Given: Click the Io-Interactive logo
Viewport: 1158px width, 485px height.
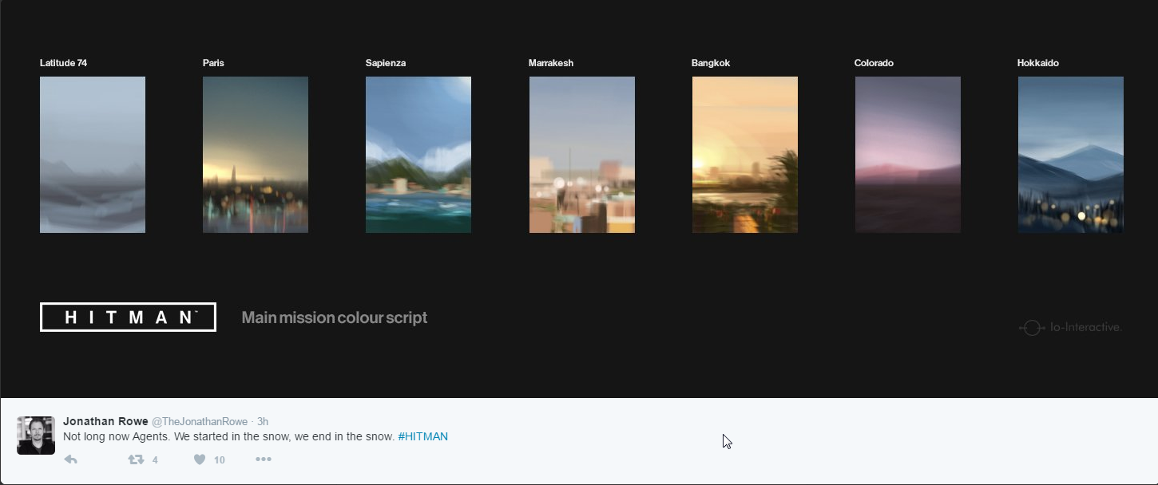Looking at the screenshot, I should click(1071, 327).
